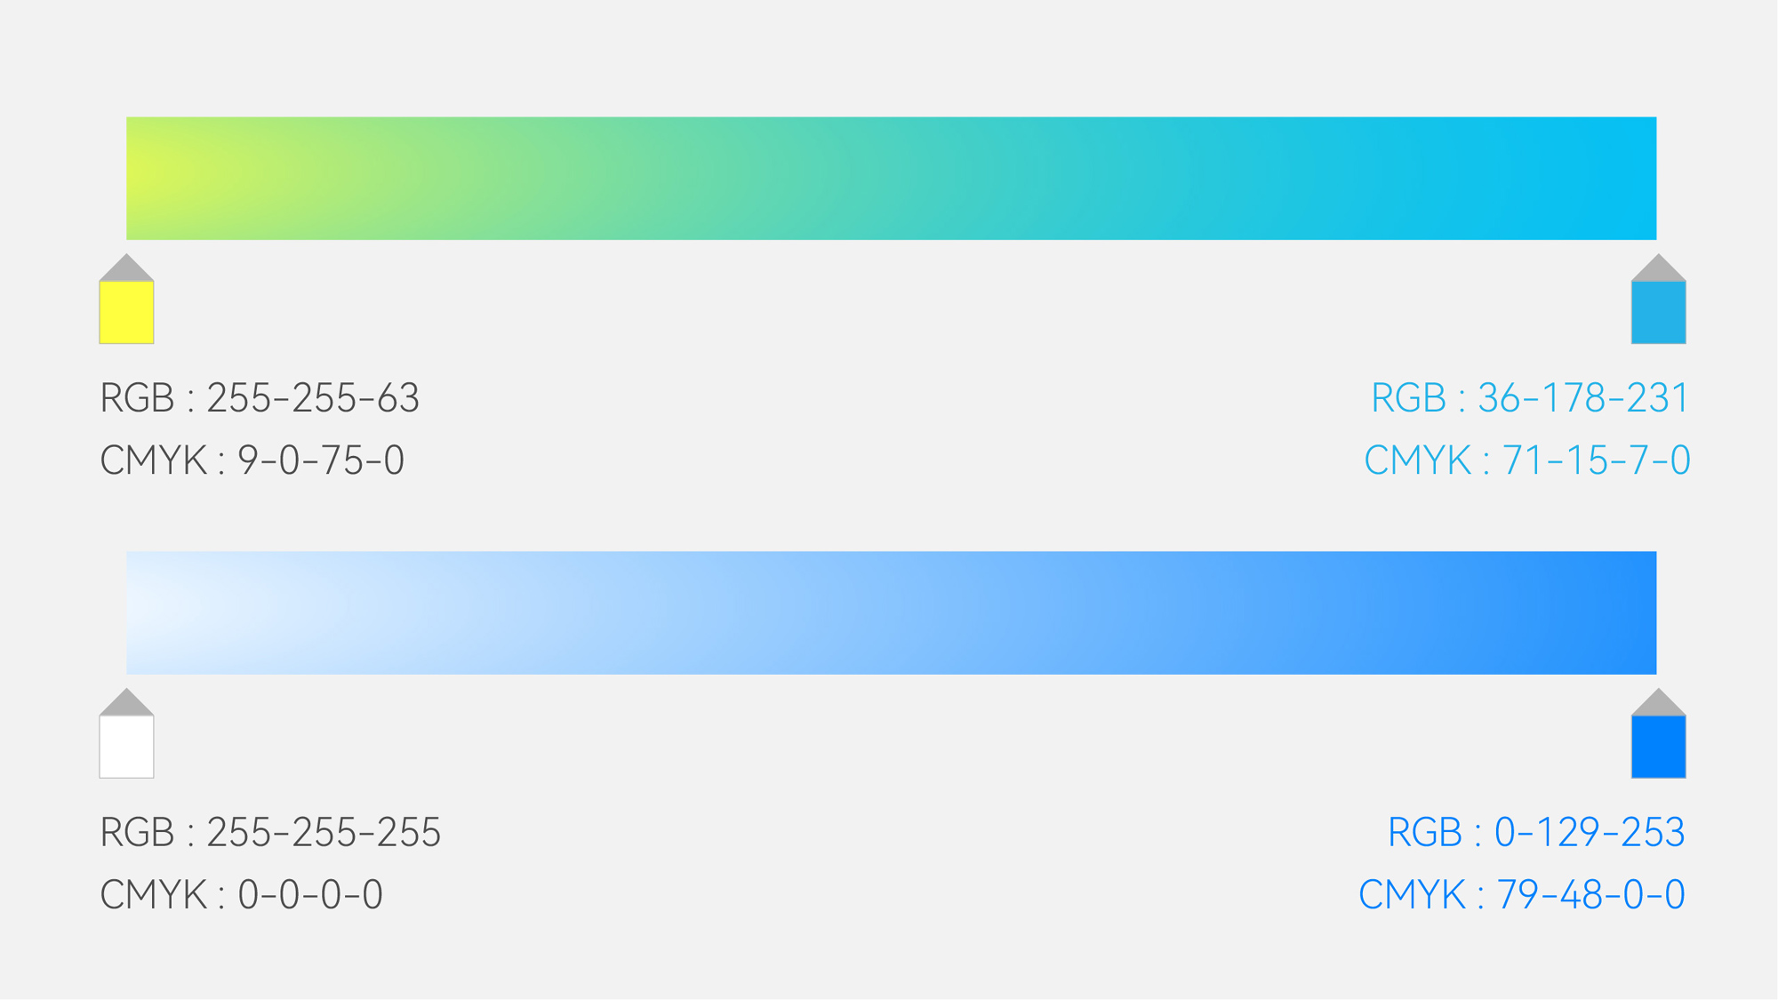Click the gray triangle above the sky-blue swatch
This screenshot has height=1000, width=1778.
click(1658, 268)
